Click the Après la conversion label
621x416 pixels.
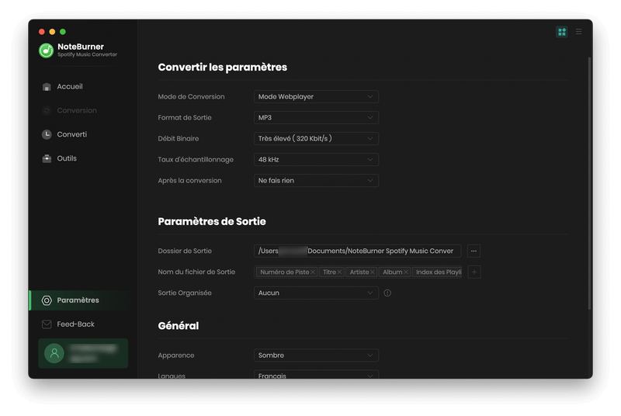[x=189, y=181]
